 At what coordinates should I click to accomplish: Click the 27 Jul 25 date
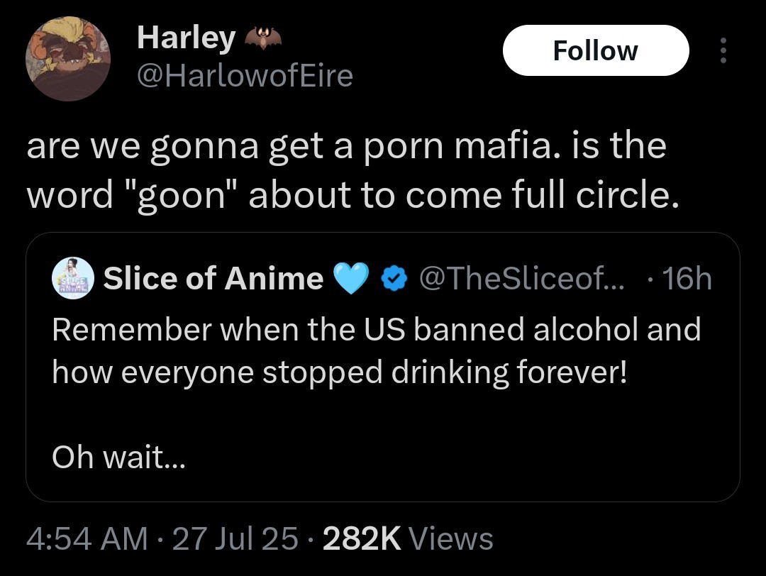coord(235,538)
